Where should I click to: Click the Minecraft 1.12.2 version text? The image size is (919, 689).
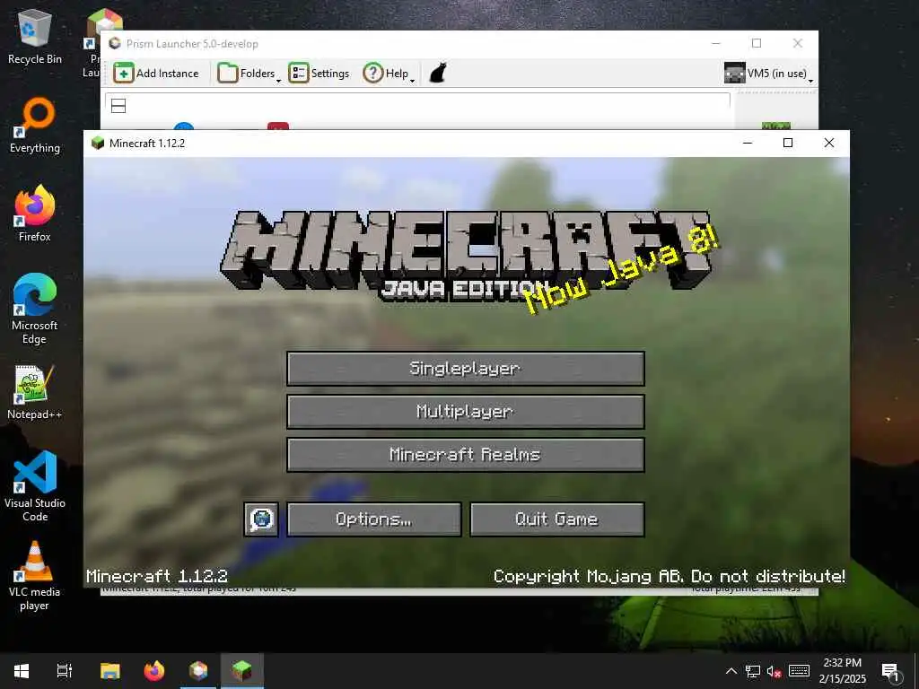coord(157,577)
